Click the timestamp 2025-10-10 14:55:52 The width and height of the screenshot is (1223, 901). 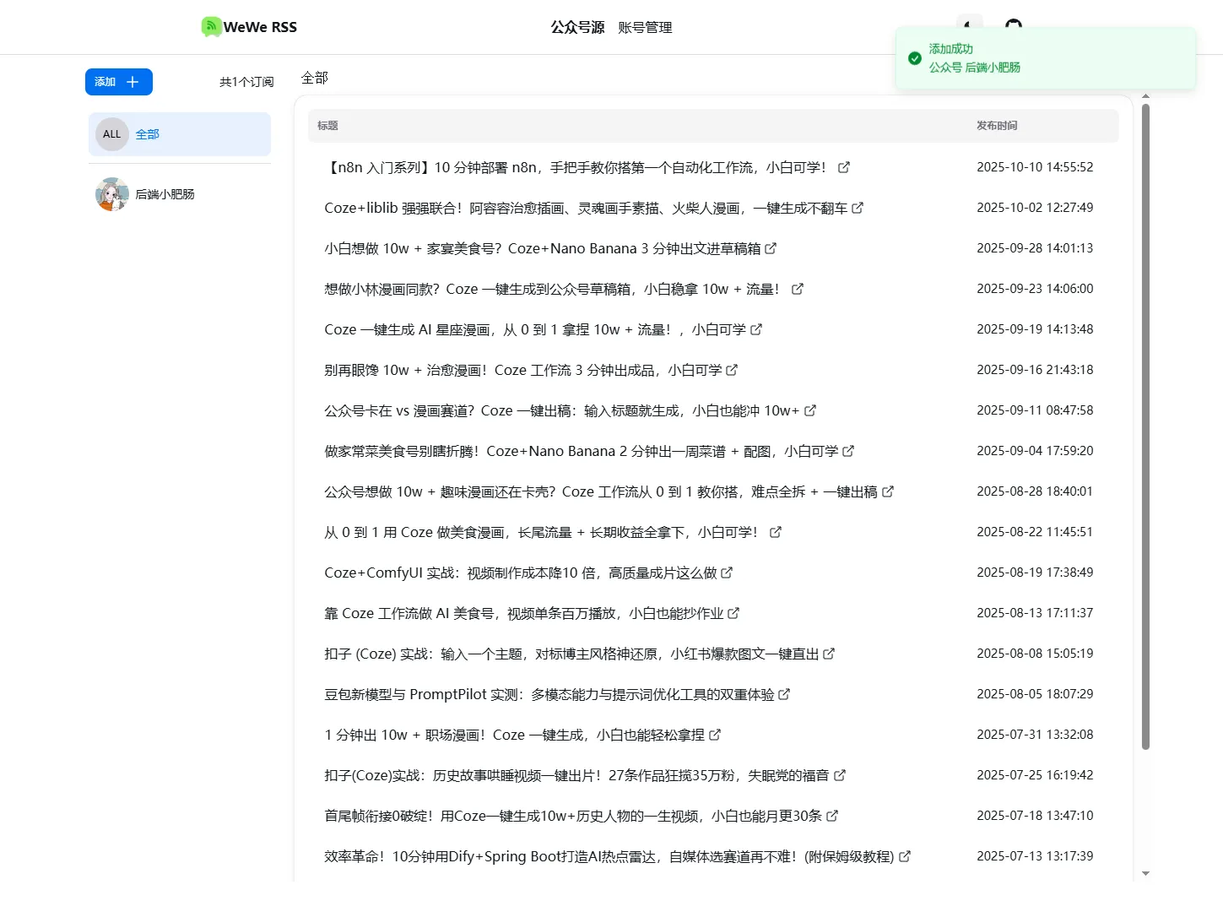[x=1035, y=167]
